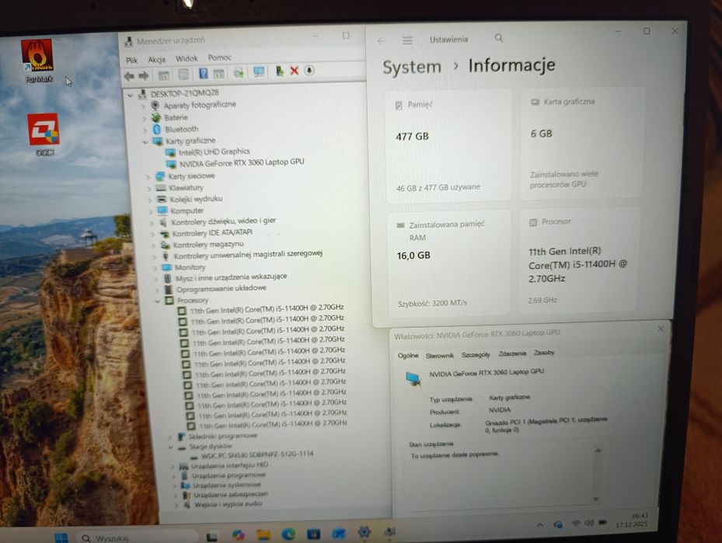The width and height of the screenshot is (722, 543).
Task: Open the Plik menu
Action: click(x=131, y=61)
